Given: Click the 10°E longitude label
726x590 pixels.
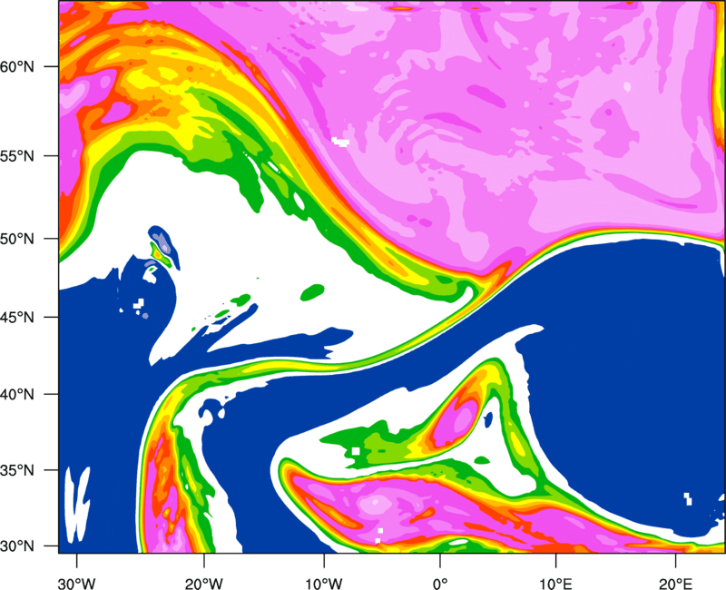Looking at the screenshot, I should tap(555, 583).
